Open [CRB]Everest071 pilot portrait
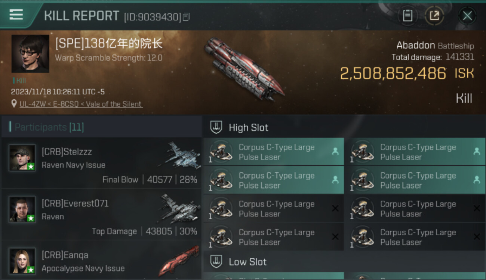Image resolution: width=486 pixels, height=280 pixels. tap(22, 209)
